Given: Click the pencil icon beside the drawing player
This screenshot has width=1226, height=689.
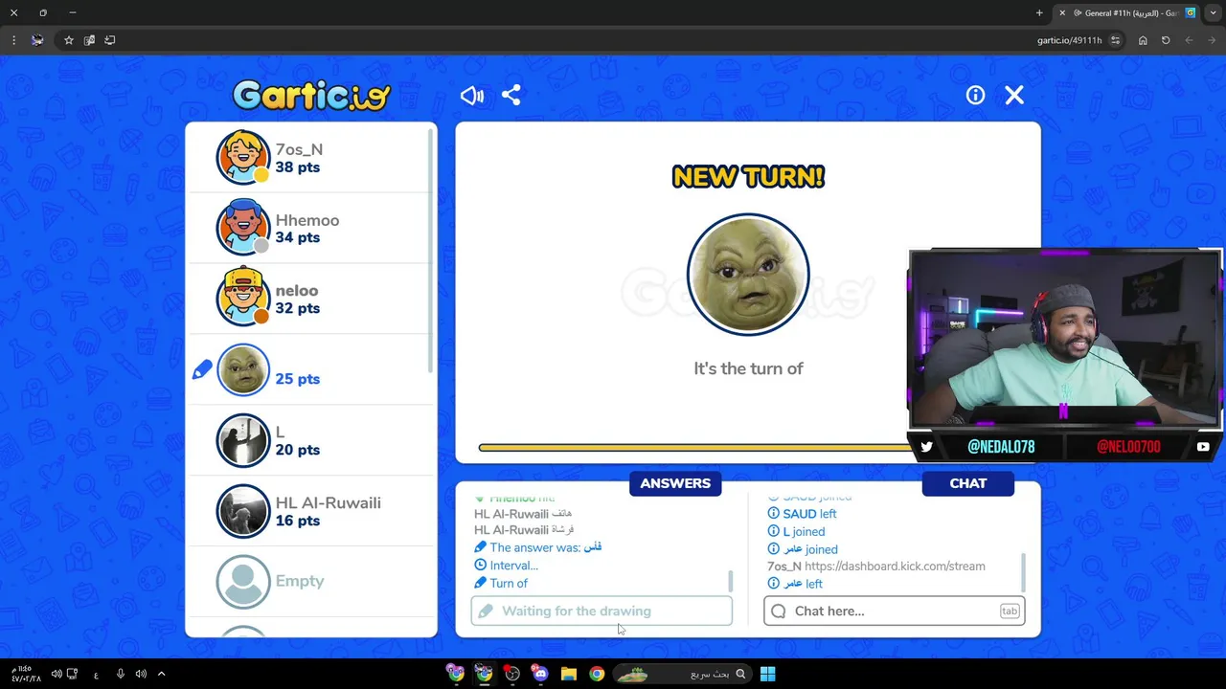Looking at the screenshot, I should pyautogui.click(x=202, y=369).
